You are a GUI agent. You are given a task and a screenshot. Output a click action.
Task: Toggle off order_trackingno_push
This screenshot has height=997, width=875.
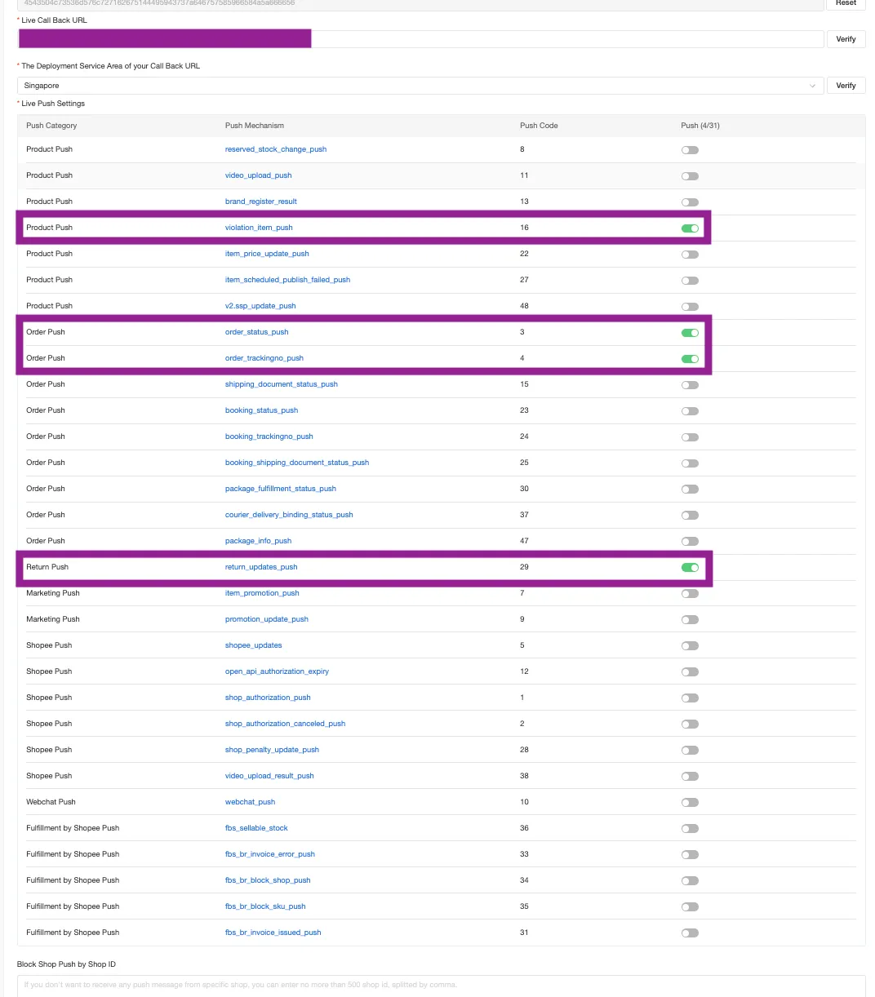click(690, 359)
